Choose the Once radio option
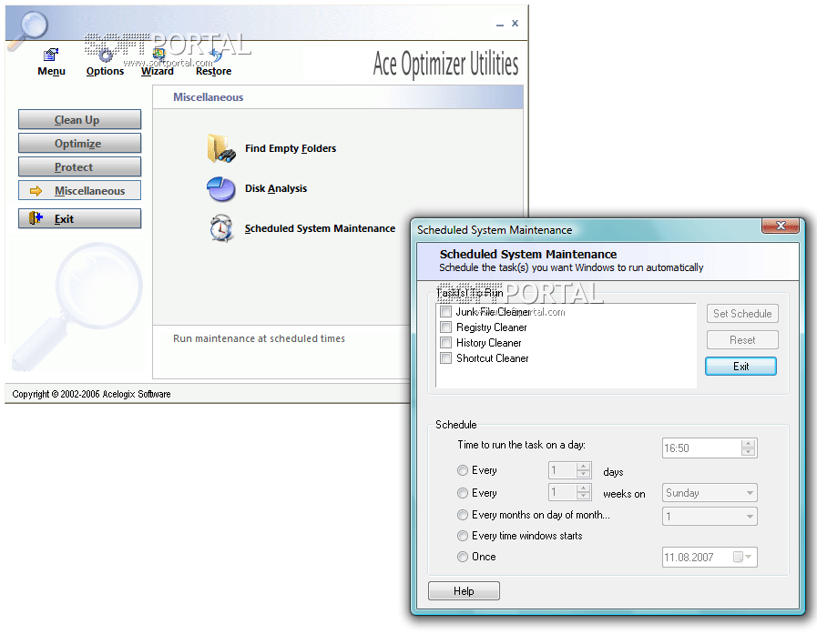 click(x=463, y=557)
